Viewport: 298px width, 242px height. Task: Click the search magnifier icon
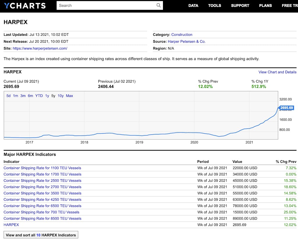pyautogui.click(x=158, y=5)
